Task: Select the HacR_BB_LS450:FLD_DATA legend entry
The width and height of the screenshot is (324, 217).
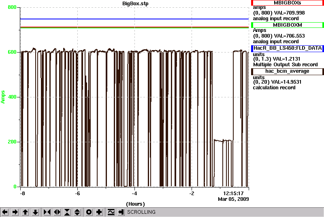Action: [288, 48]
